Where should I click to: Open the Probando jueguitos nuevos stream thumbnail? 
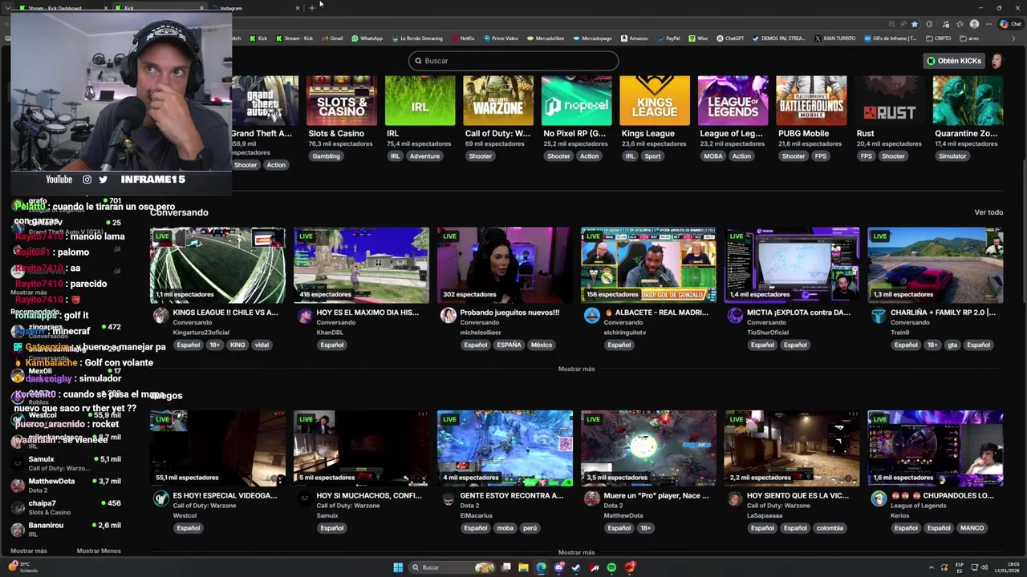(505, 265)
